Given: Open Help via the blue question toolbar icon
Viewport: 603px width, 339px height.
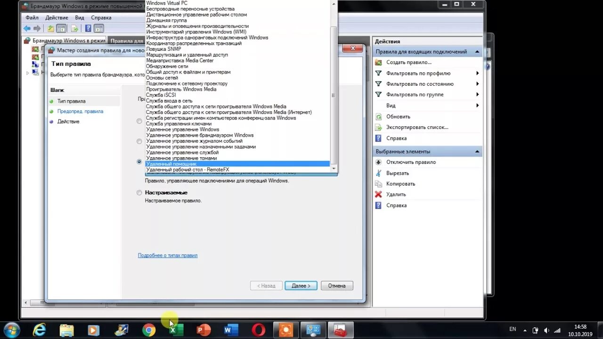Looking at the screenshot, I should 88,29.
